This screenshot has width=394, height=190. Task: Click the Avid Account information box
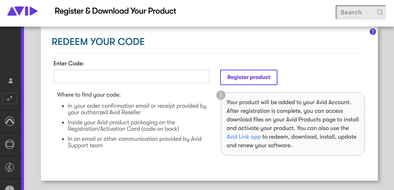[x=293, y=124]
